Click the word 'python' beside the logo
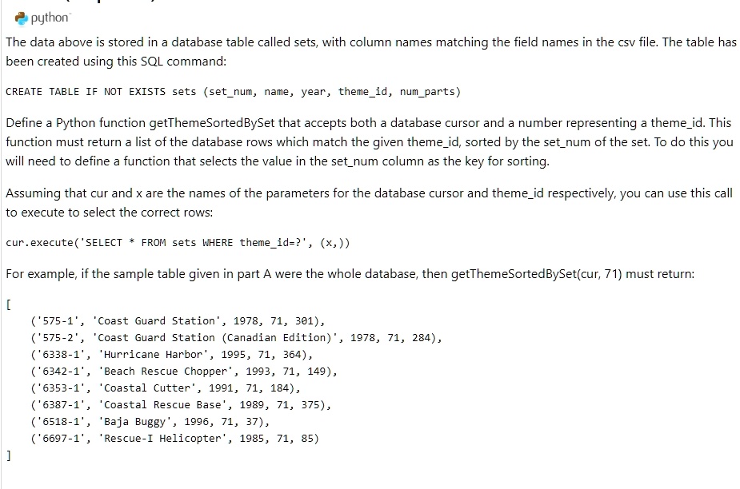 pyautogui.click(x=50, y=18)
